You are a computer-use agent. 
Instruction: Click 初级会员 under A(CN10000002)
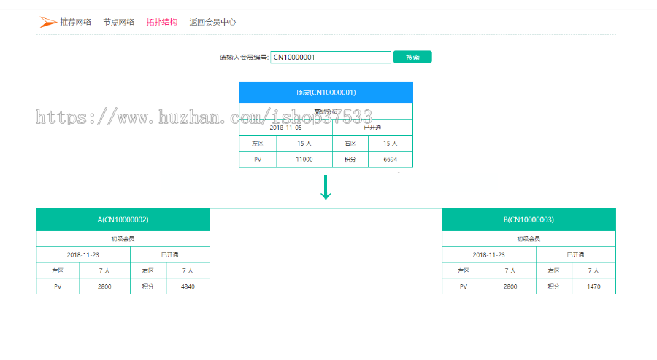(123, 239)
